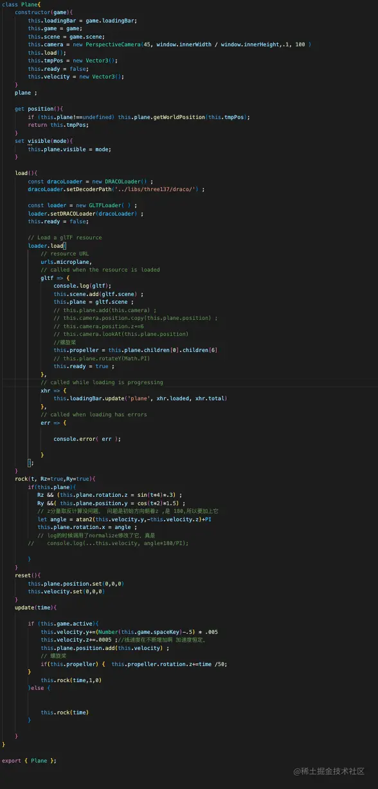Click 'this.velocity.set(0,0,0)' line
The image size is (378, 789).
[x=66, y=591]
